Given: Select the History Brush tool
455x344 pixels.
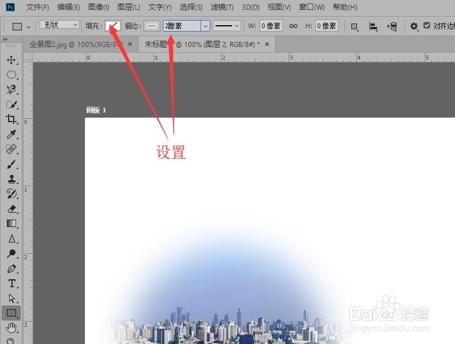Looking at the screenshot, I should point(11,194).
